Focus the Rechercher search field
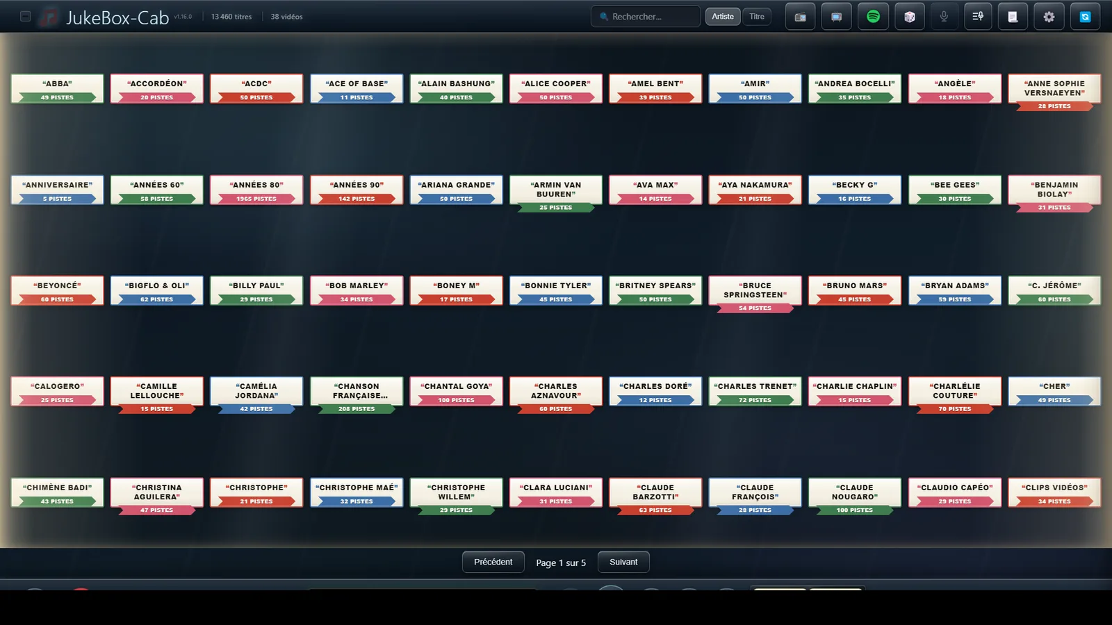Screen dimensions: 1112x625 click(x=646, y=17)
